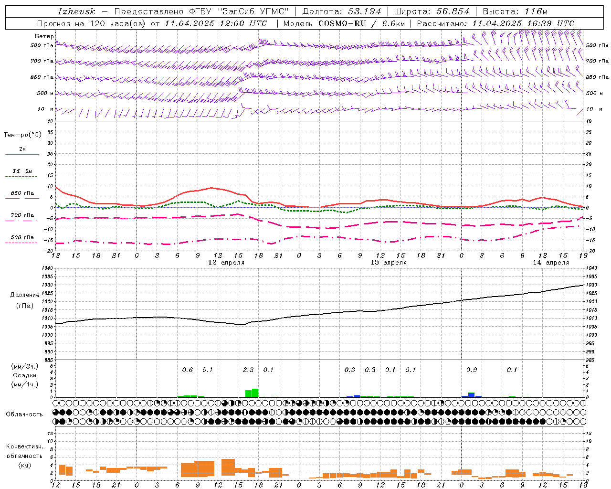Click the model name COSMO-RU
The width and height of the screenshot is (611, 489).
(342, 23)
